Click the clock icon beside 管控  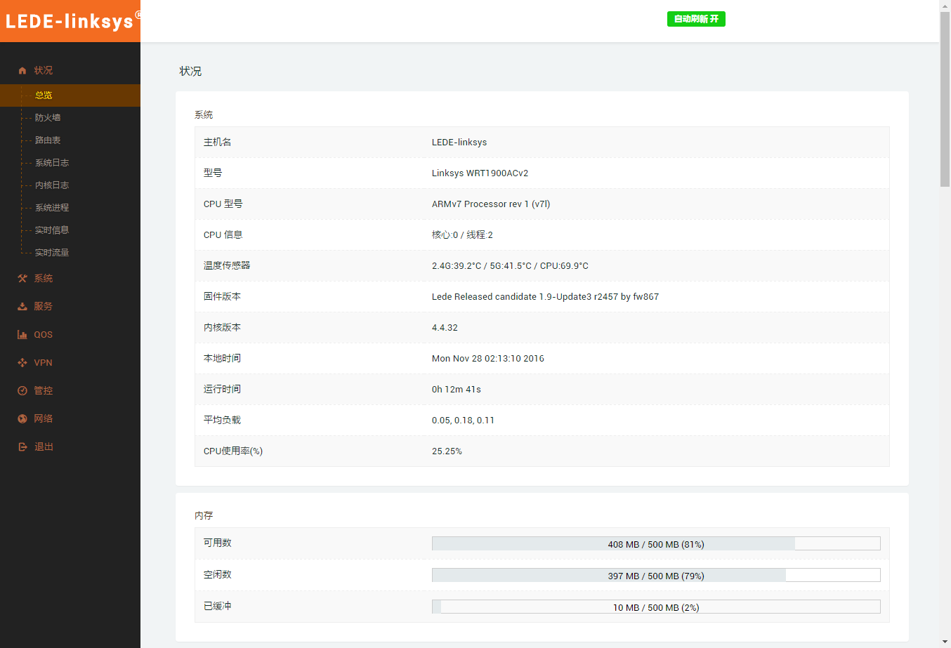[x=22, y=391]
